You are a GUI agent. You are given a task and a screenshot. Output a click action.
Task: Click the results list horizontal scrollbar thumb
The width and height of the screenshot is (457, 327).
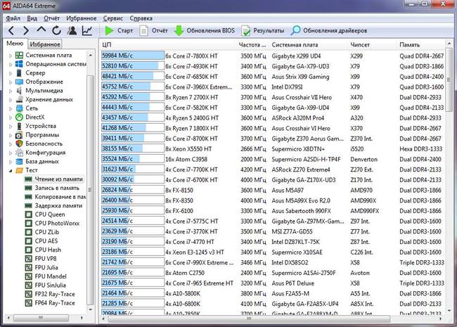click(x=249, y=319)
